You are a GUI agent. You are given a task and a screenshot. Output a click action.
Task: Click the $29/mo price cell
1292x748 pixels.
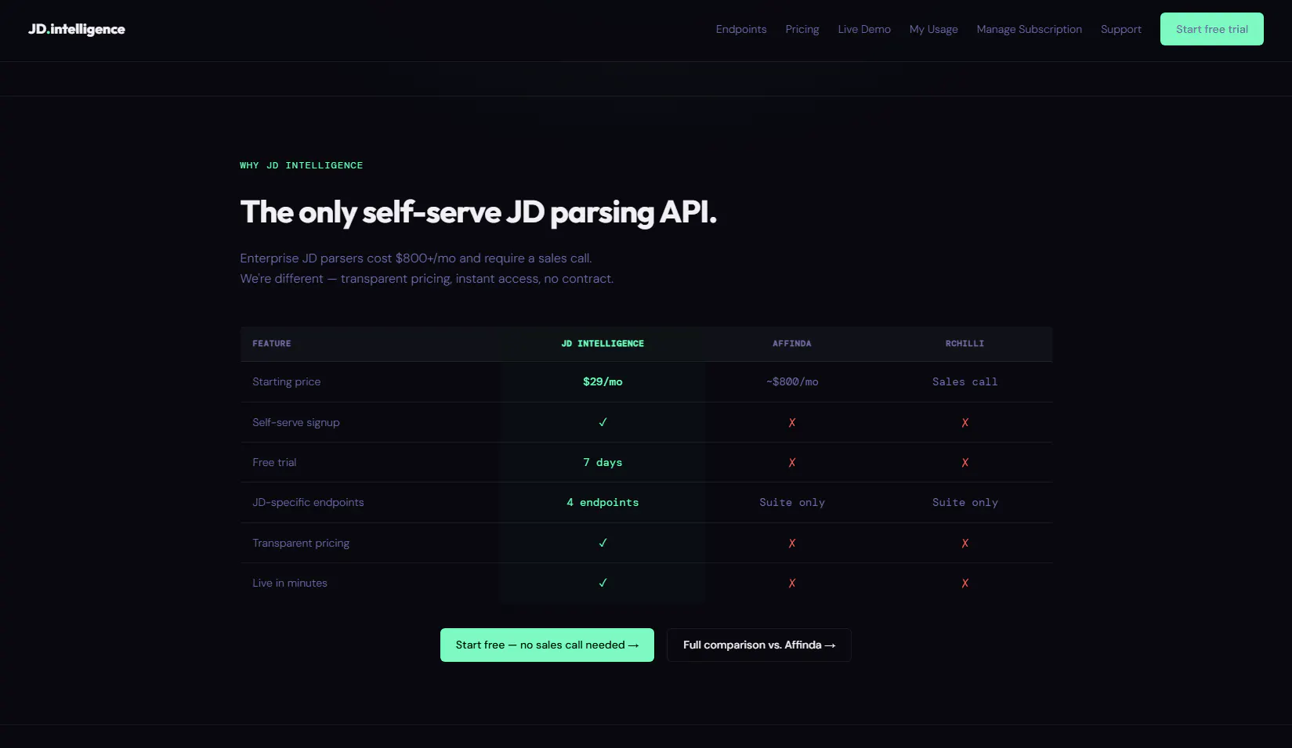[x=603, y=381]
